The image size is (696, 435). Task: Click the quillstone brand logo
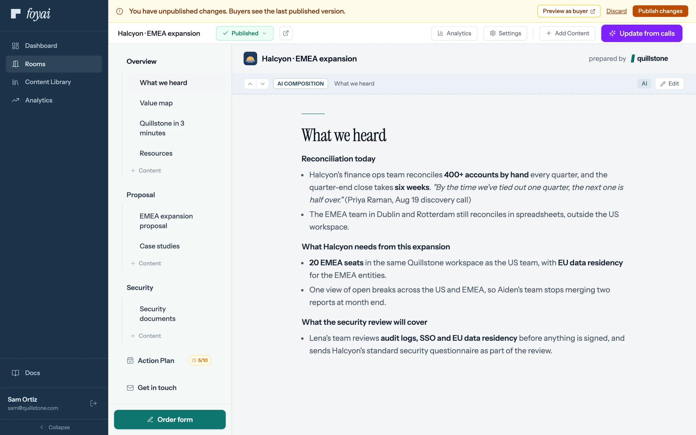coord(649,59)
